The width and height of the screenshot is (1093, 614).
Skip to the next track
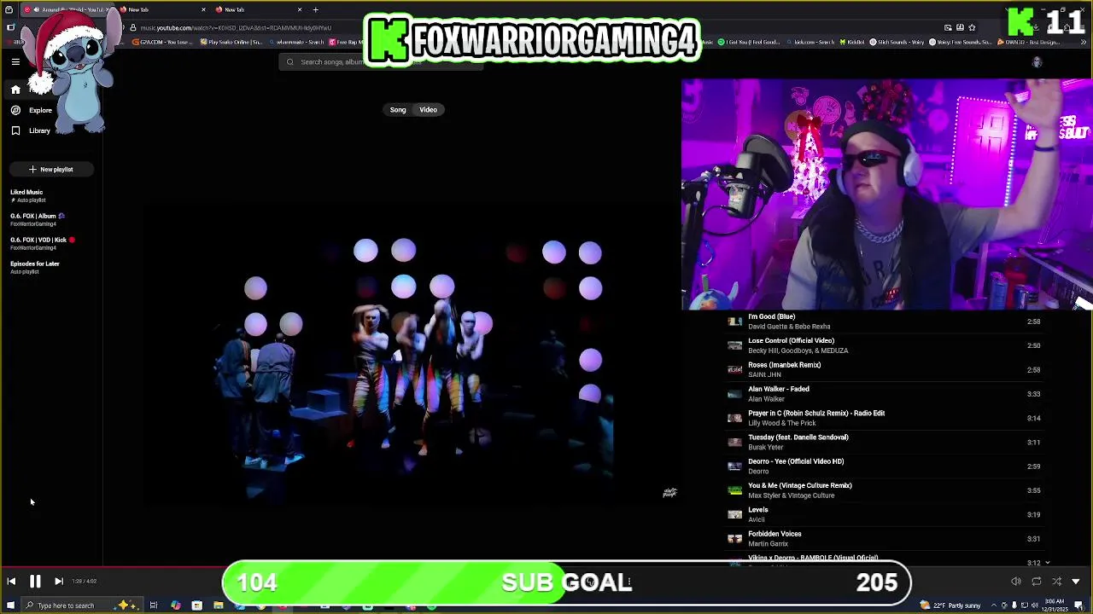click(58, 582)
